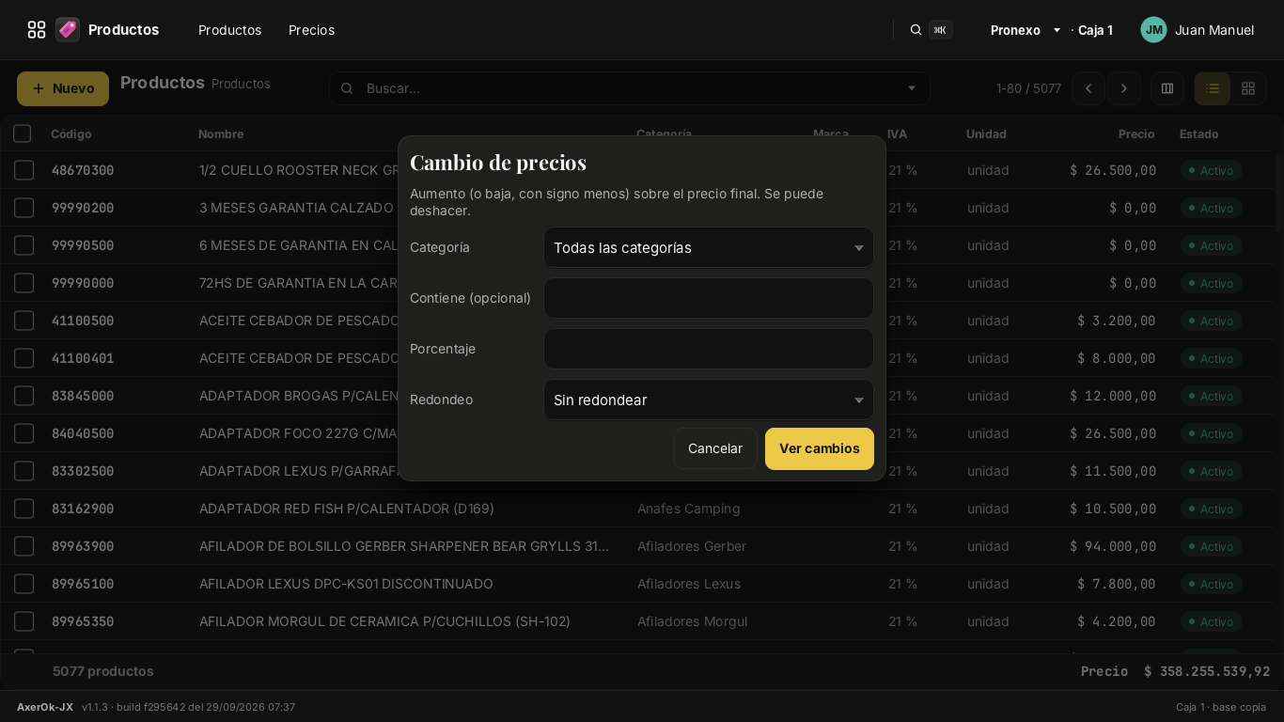Viewport: 1284px width, 722px height.
Task: Open global search magnifier icon
Action: click(916, 30)
